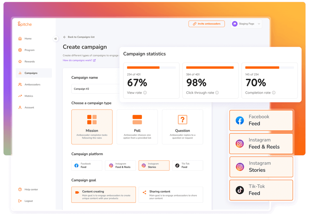
Task: Click the Spitche logo
Action: coord(25,24)
